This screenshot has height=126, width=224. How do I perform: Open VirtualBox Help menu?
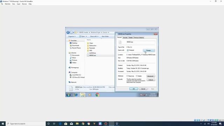30,4
